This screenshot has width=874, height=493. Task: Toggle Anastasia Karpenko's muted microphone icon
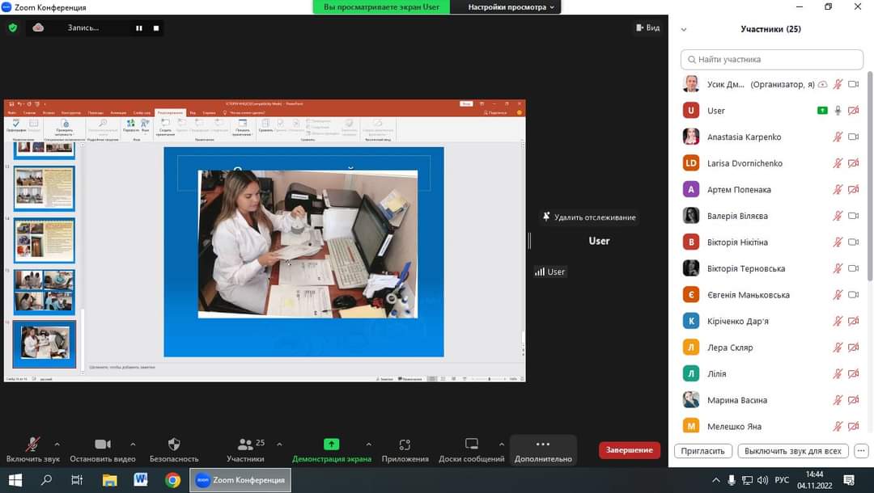point(838,137)
